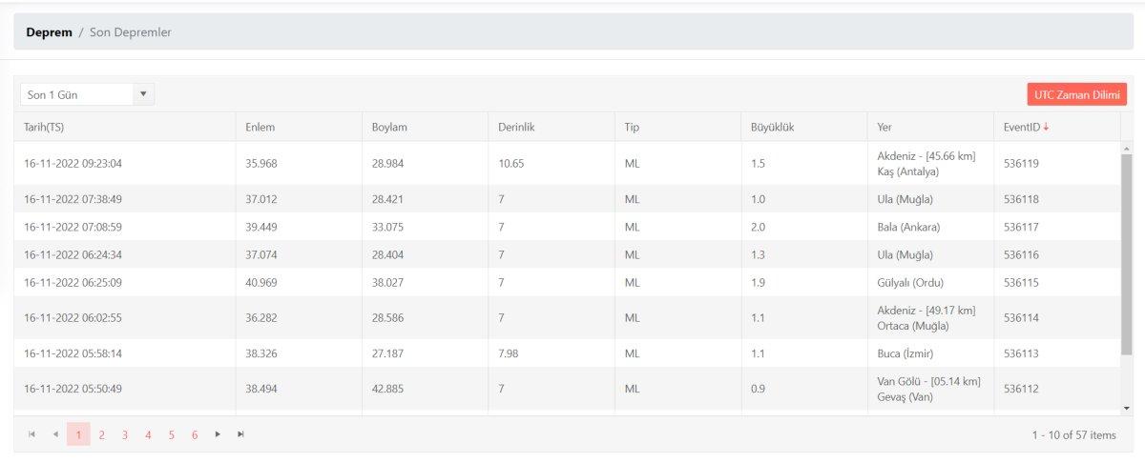Click the EventID sort descending arrow

(1046, 127)
